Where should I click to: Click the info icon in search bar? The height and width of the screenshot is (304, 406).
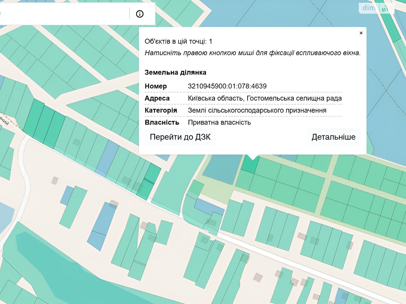140,14
